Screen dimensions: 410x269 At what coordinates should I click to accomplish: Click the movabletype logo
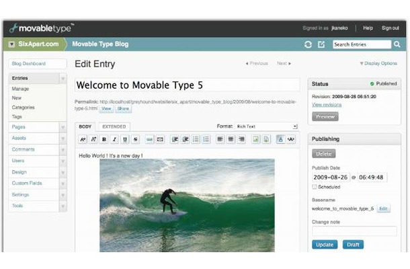pos(42,28)
